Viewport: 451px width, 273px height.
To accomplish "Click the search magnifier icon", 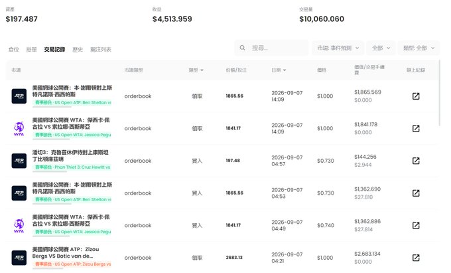I will [x=243, y=48].
